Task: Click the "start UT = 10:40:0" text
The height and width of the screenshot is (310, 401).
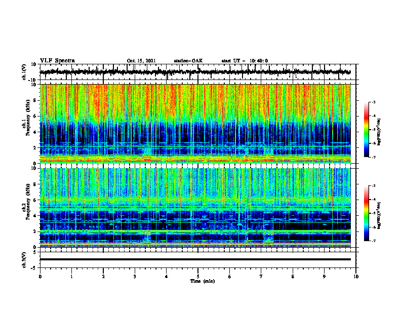Action: tap(245, 61)
